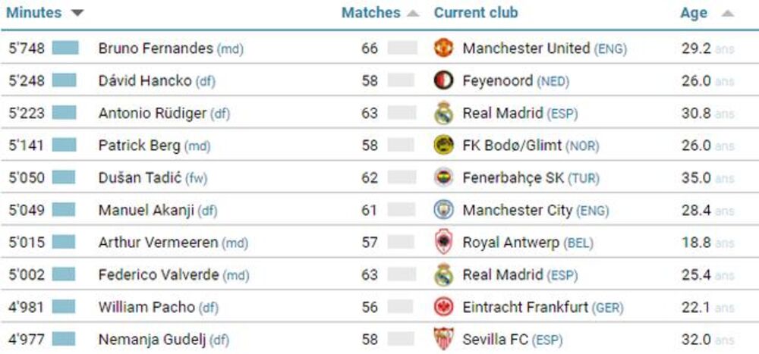The image size is (759, 354).
Task: Click the Minutes column header label
Action: [x=33, y=13]
